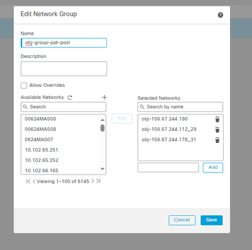
Task: Click the scroll down arrow in Available Networks
Action: tap(103, 169)
